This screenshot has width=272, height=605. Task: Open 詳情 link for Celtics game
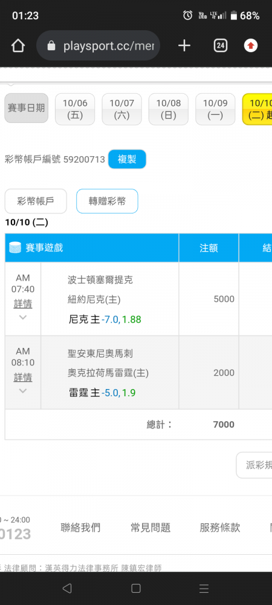tap(23, 304)
